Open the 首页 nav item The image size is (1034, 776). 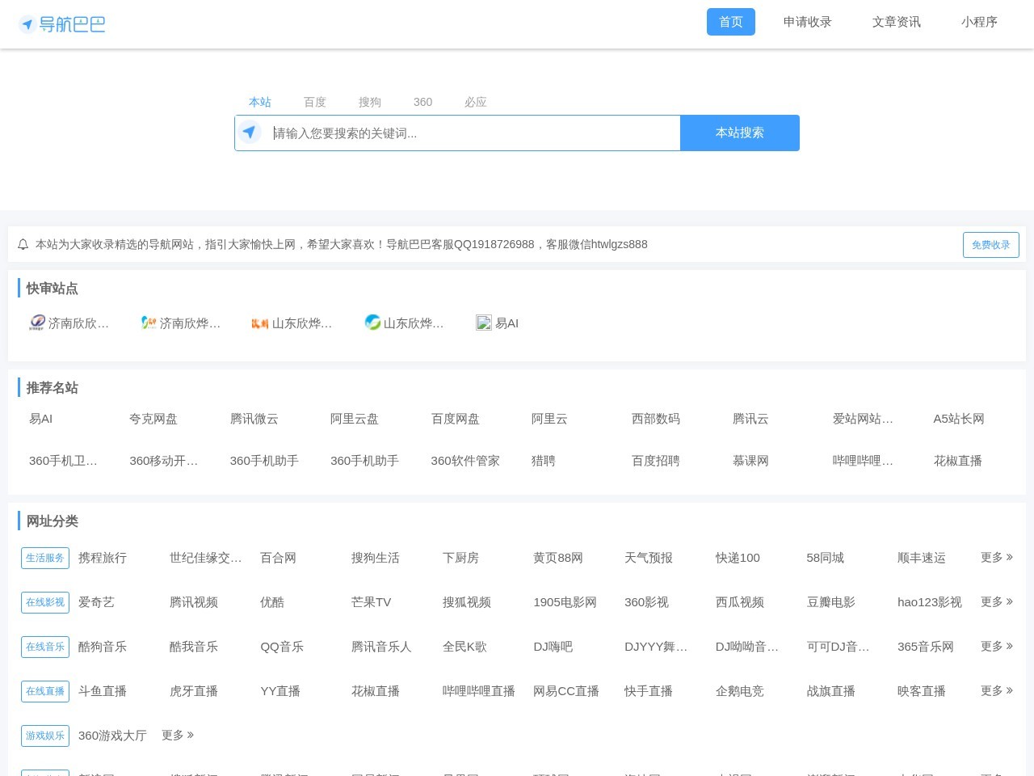pos(731,22)
